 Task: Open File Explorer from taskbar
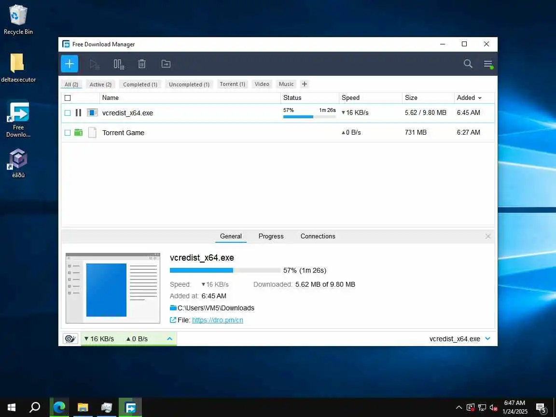(x=83, y=407)
